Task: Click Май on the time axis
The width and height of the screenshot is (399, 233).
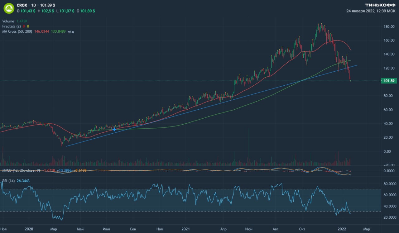Action: (x=80, y=229)
